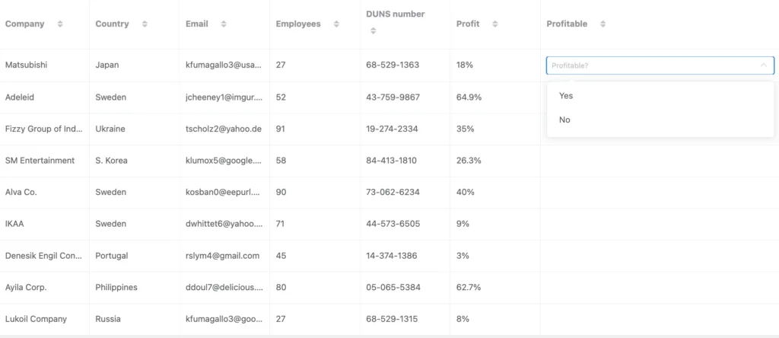
Task: Select the Adeleid company cell
Action: tap(45, 97)
